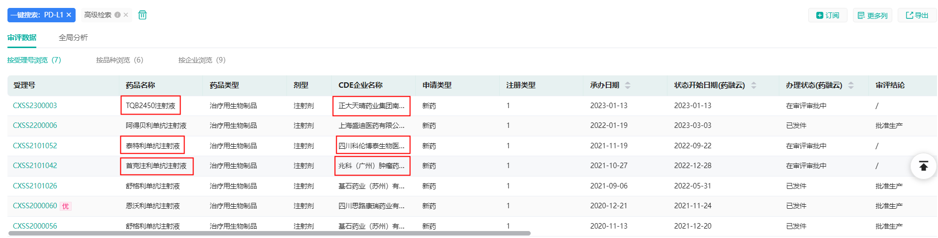Screen dimensions: 938x238
Task: Click the CDE企业名称 column header
Action: coord(360,85)
